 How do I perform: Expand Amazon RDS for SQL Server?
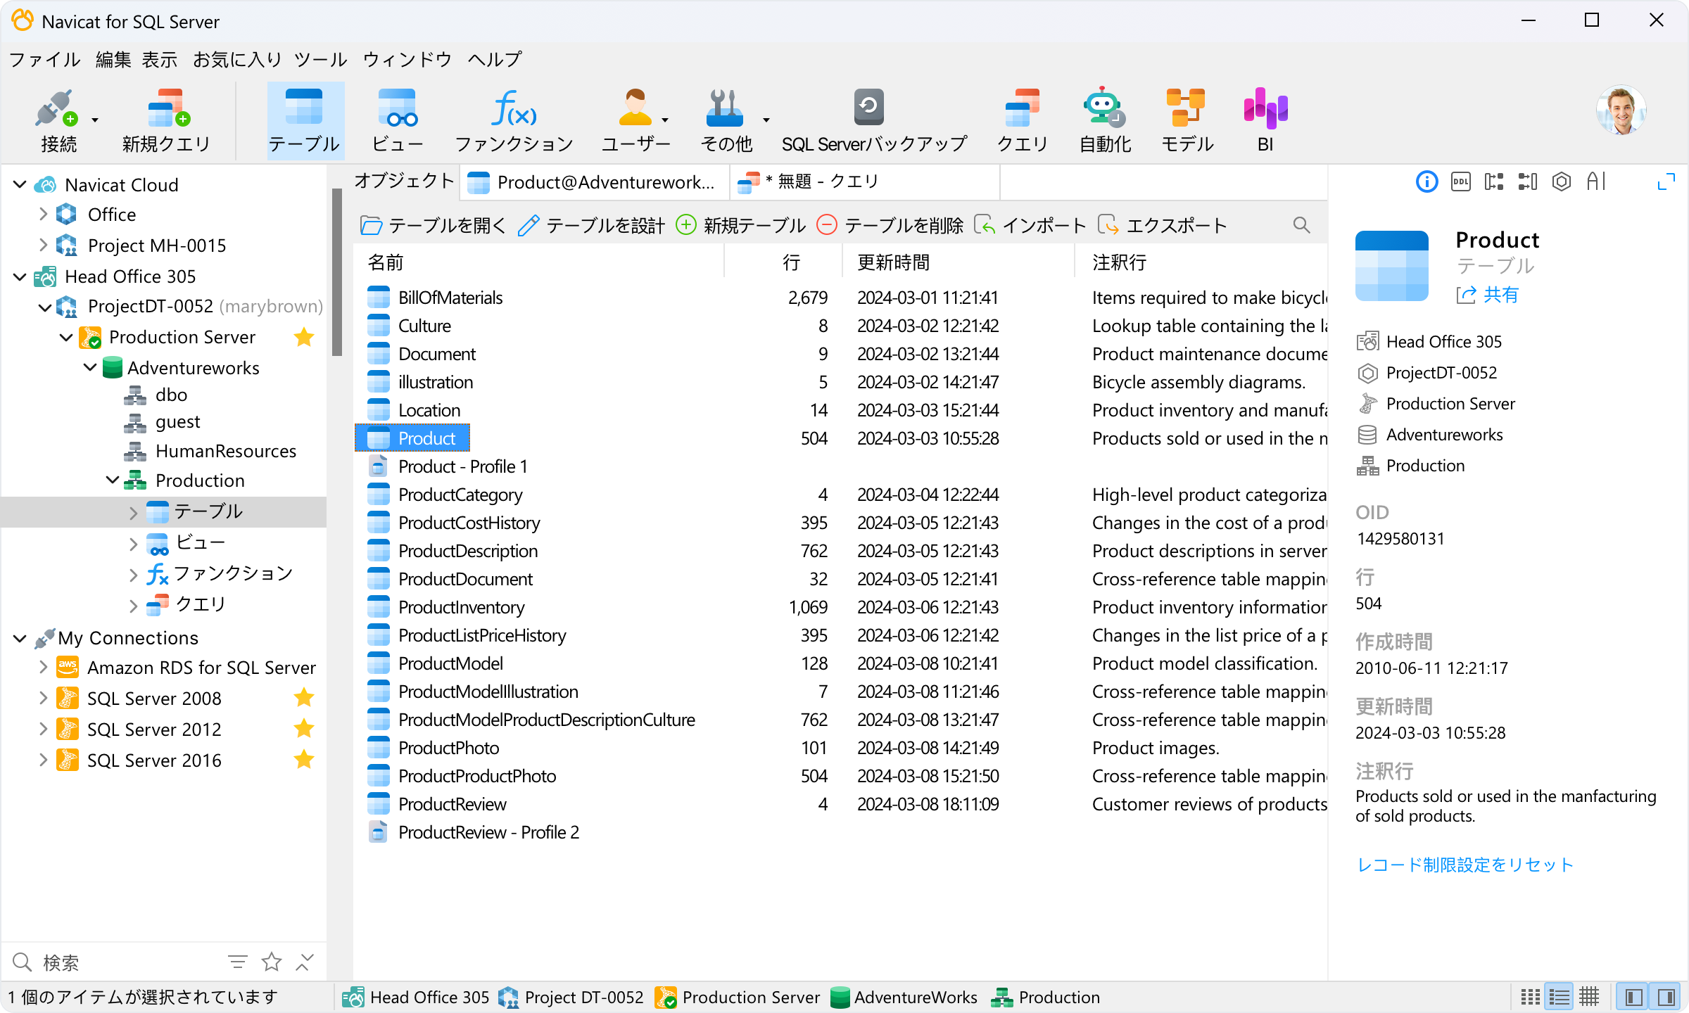43,667
